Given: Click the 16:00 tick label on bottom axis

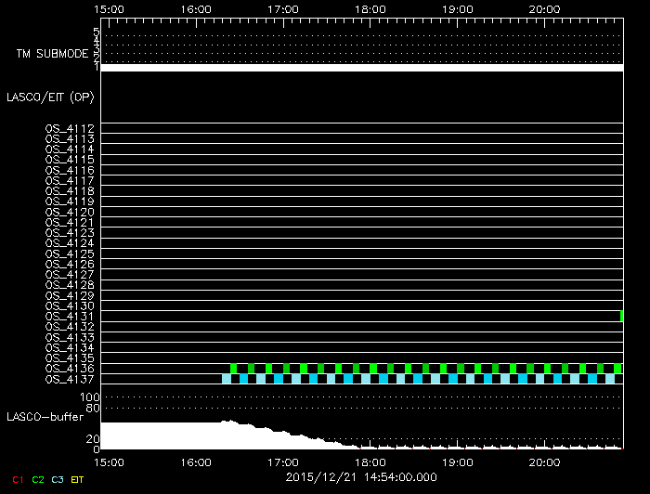Looking at the screenshot, I should coord(196,461).
